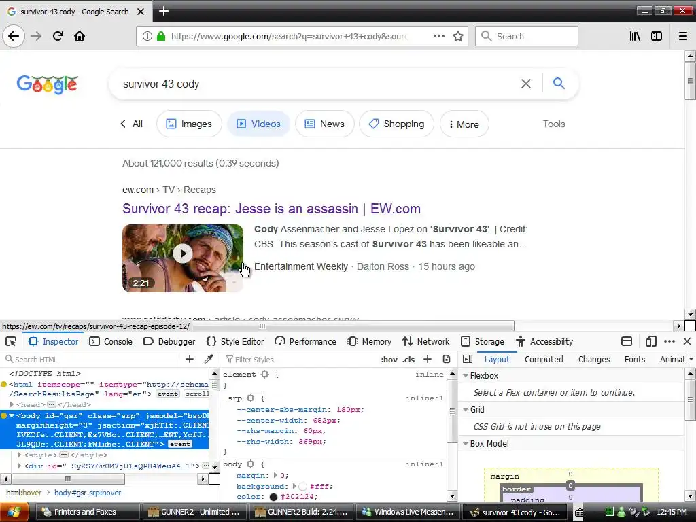The height and width of the screenshot is (522, 696).
Task: Open the browser home page icon
Action: [80, 36]
